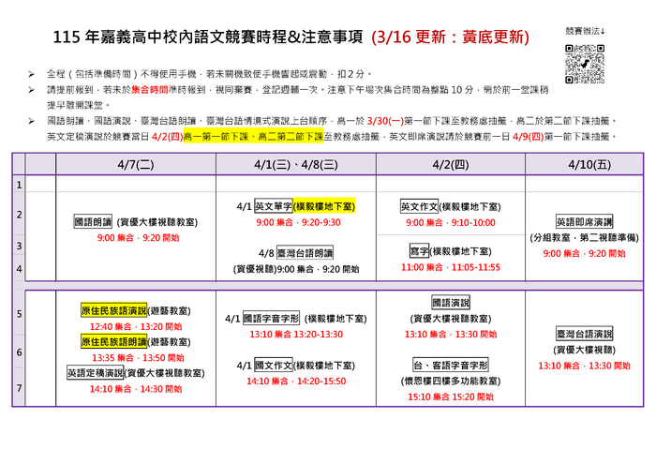The width and height of the screenshot is (656, 464).
Task: Click the boxed 寫字 event label
Action: [419, 251]
